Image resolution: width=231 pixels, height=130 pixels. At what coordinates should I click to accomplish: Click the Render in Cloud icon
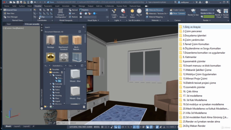(219, 11)
